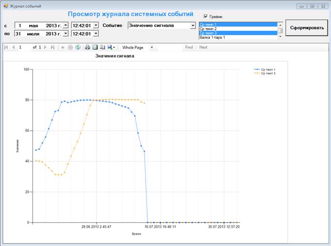Toggle the График checkbox
331x246 pixels.
(x=205, y=16)
